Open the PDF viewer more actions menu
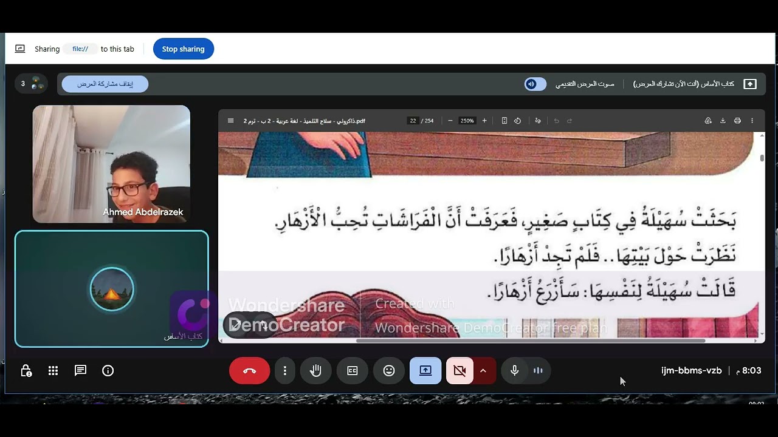The height and width of the screenshot is (437, 778). click(752, 121)
